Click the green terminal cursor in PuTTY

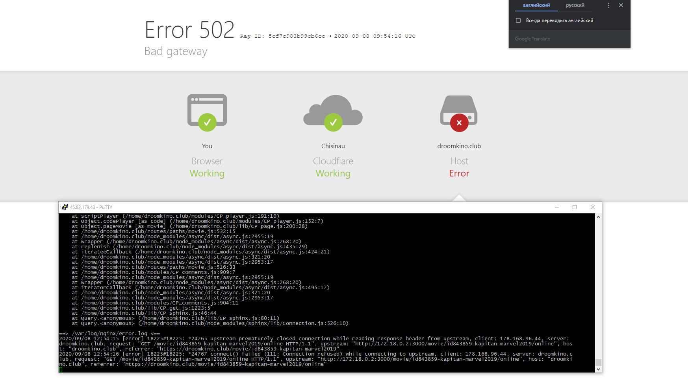pyautogui.click(x=61, y=369)
